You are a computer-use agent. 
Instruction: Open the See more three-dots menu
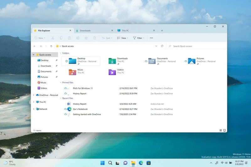pyautogui.click(x=151, y=38)
